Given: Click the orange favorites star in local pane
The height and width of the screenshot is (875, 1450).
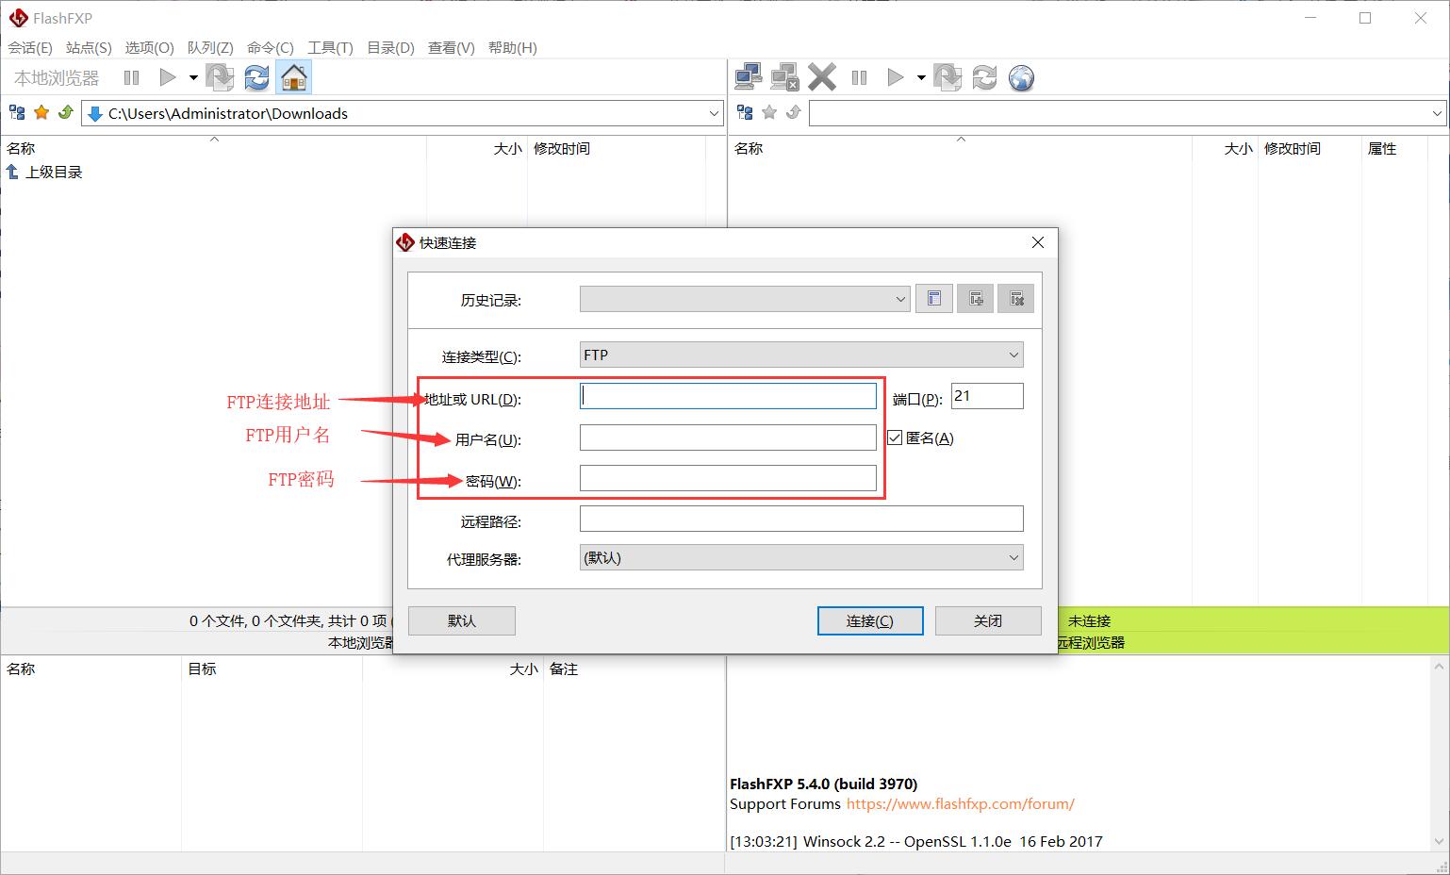Looking at the screenshot, I should pyautogui.click(x=41, y=113).
